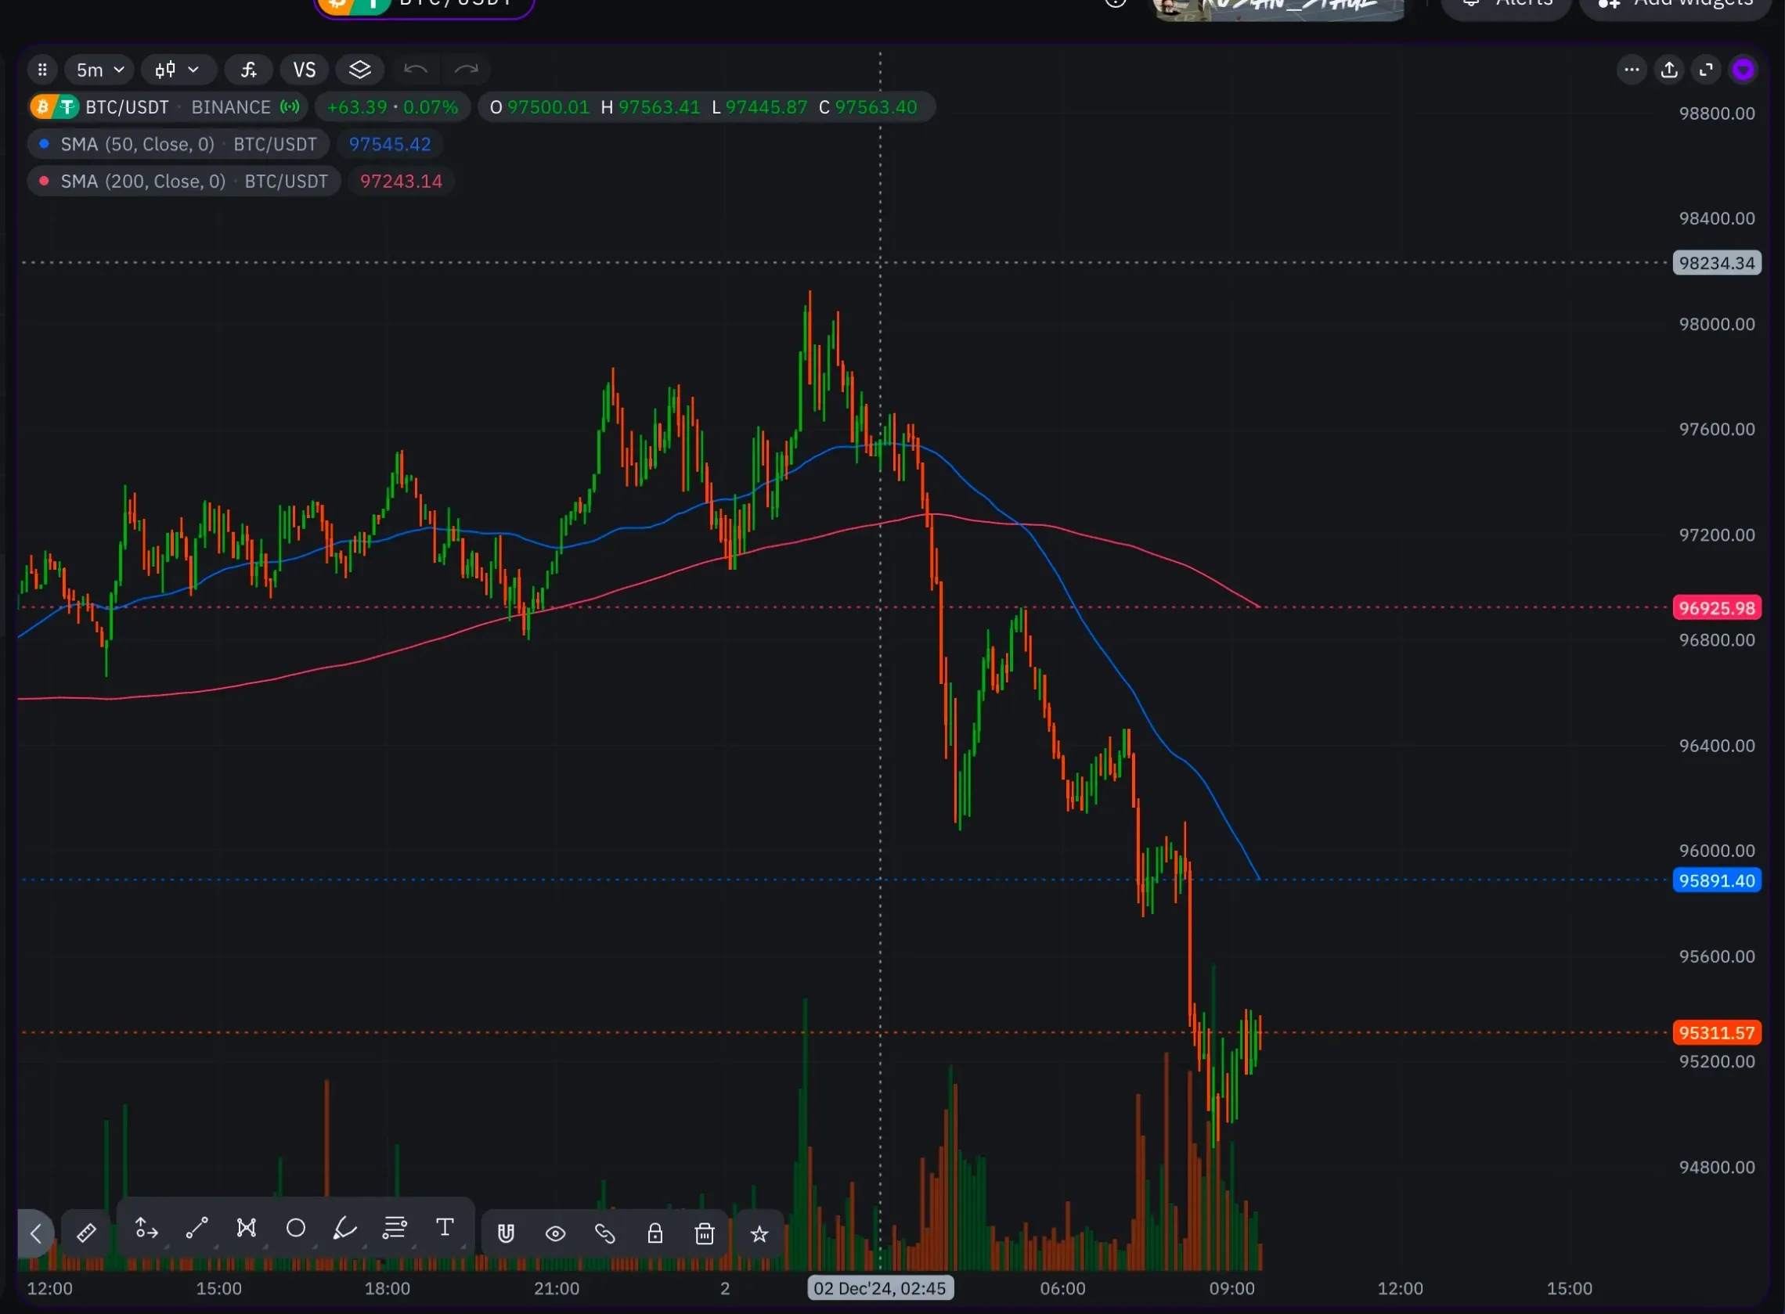Open the three-dots more options menu
Screen dimensions: 1785x1314
coord(1632,70)
